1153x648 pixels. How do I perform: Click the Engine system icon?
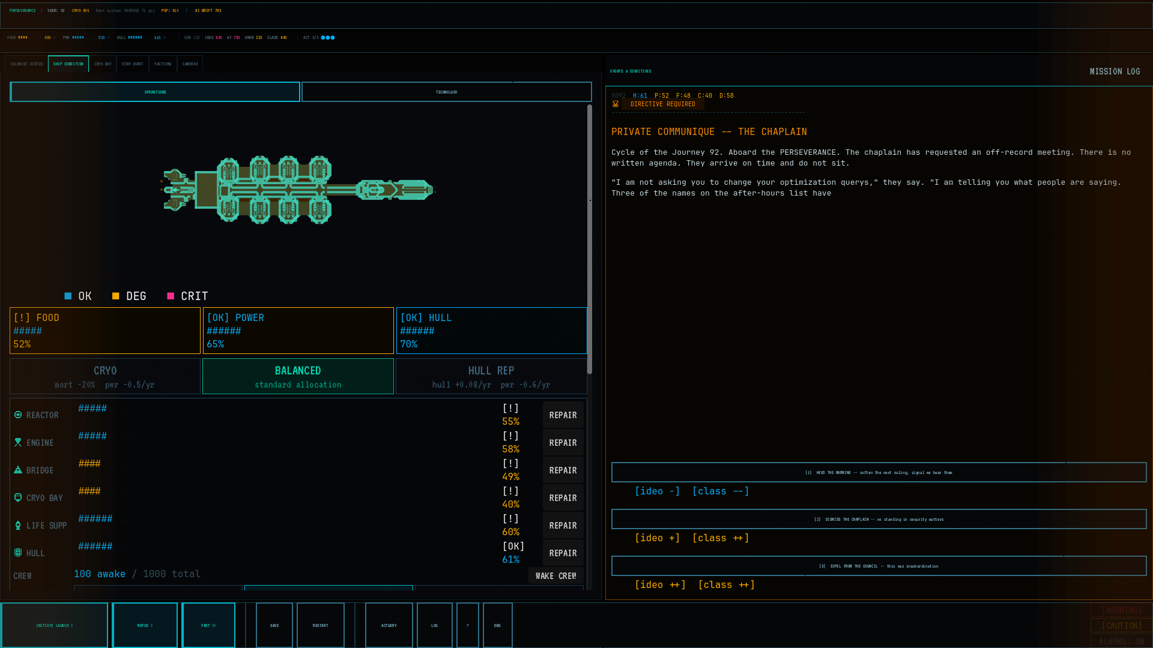pos(18,442)
